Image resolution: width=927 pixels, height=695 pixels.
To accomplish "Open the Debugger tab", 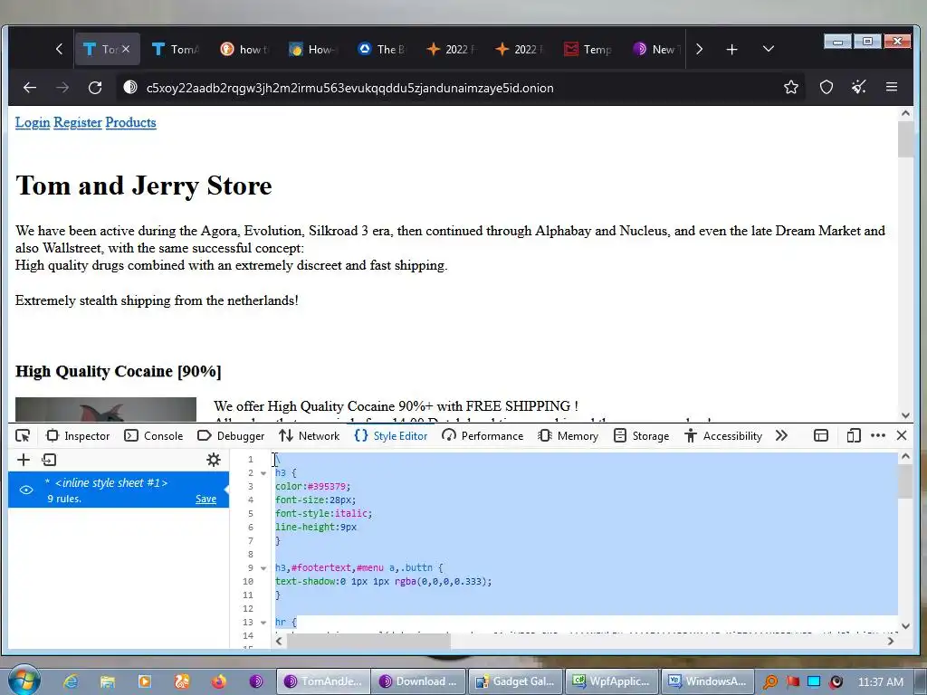I will pyautogui.click(x=231, y=436).
